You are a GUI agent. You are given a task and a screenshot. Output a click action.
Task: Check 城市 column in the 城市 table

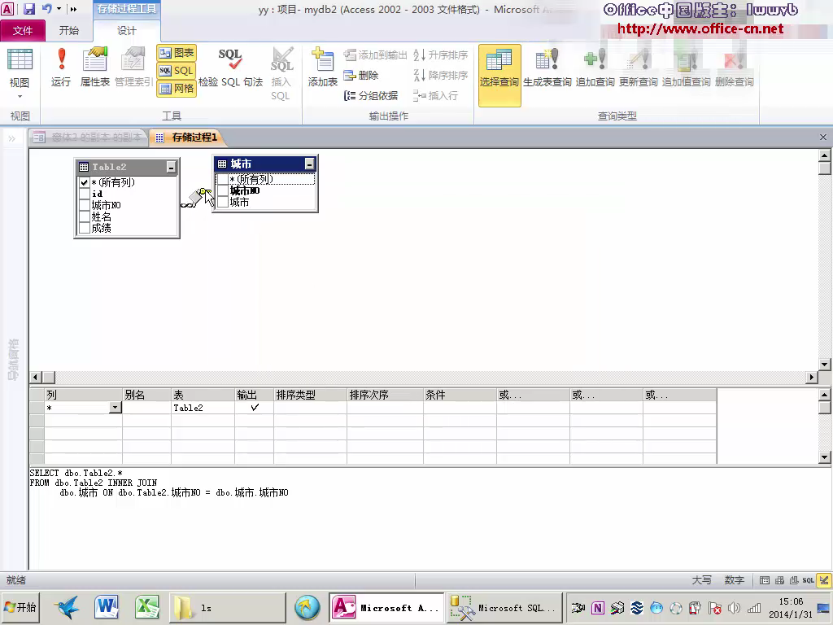click(x=223, y=202)
